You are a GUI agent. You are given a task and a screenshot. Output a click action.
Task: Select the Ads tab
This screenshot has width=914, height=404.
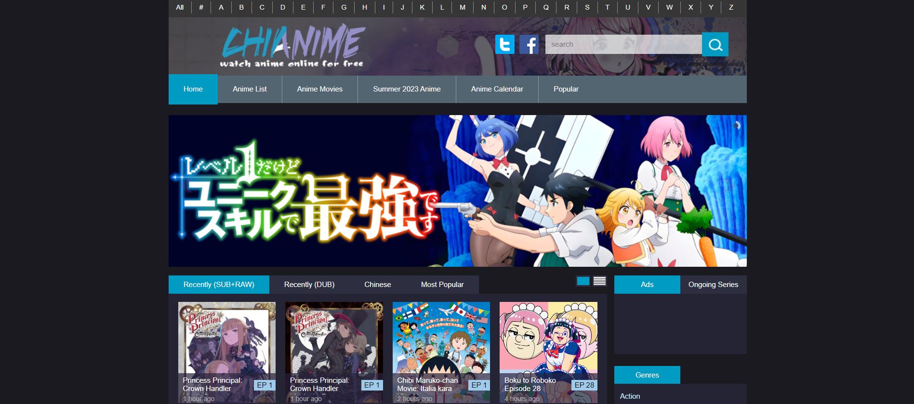pos(647,285)
